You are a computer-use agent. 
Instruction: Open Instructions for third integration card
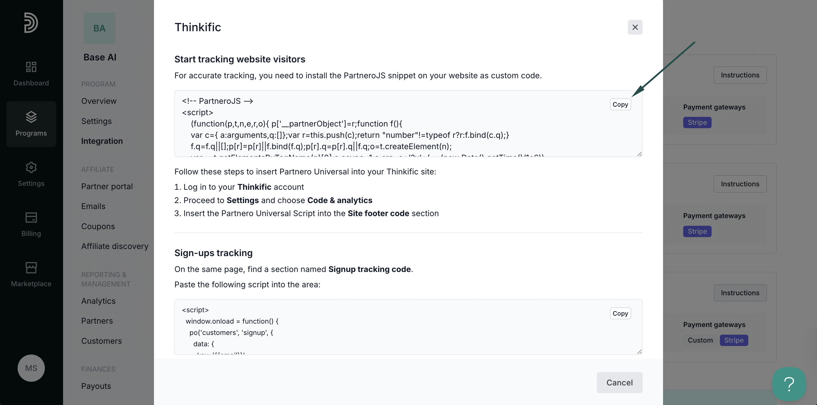(740, 293)
